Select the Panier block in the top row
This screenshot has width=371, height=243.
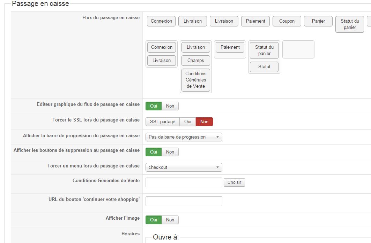click(318, 21)
